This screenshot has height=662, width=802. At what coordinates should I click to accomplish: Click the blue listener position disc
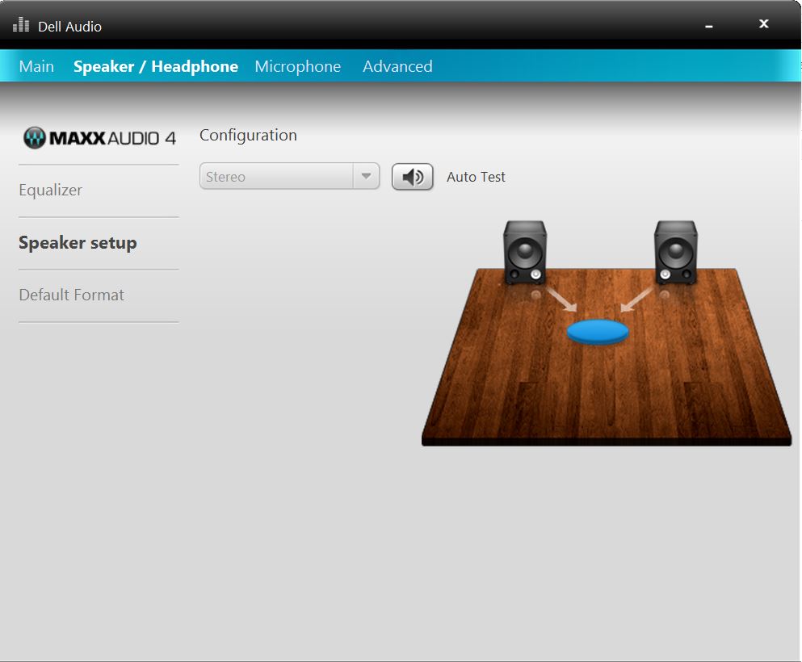tap(598, 332)
